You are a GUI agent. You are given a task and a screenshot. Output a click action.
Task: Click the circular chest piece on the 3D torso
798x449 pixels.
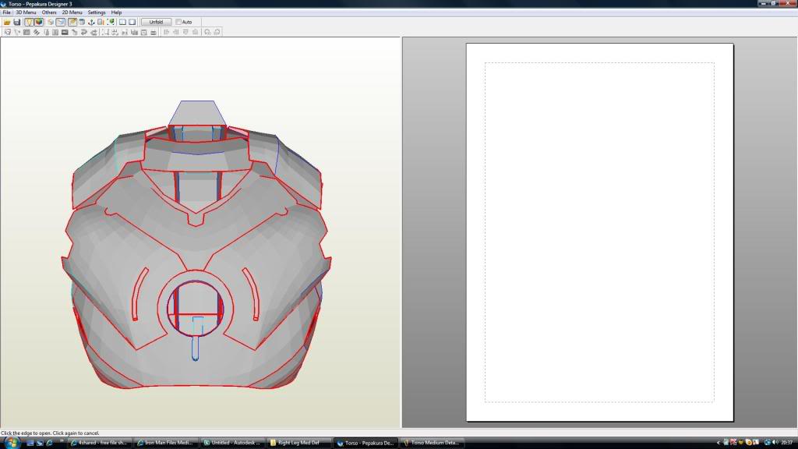pyautogui.click(x=196, y=308)
